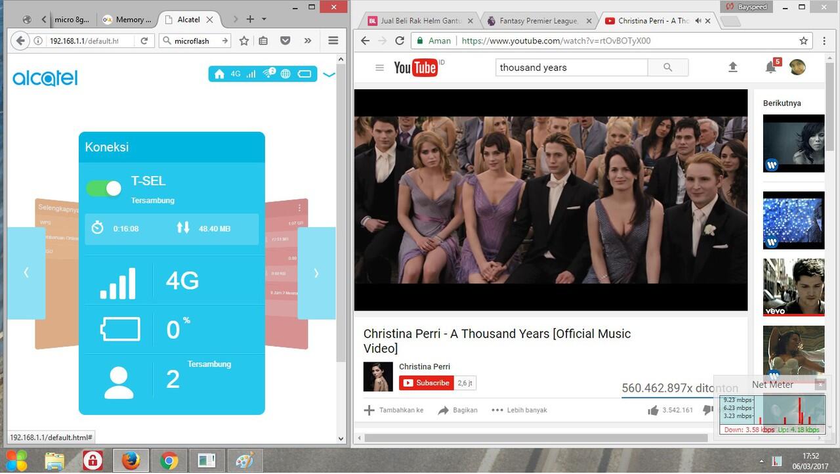
Task: Click the YouTube search box
Action: pos(572,68)
